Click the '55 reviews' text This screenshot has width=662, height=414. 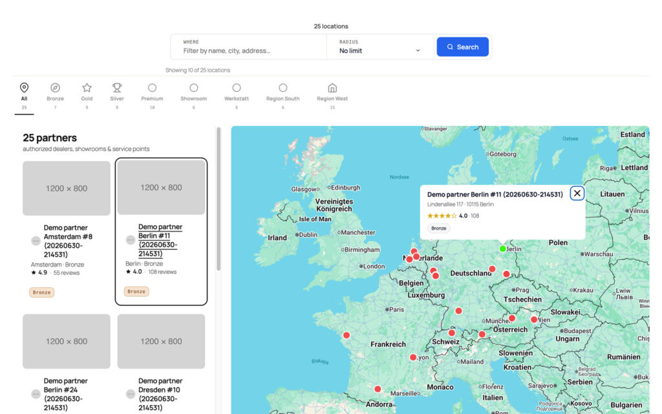pyautogui.click(x=67, y=273)
